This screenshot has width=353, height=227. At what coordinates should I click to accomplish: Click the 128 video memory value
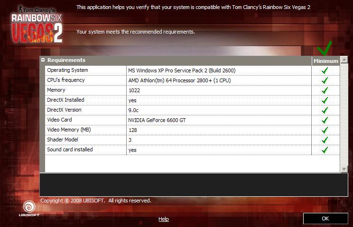[x=133, y=130]
